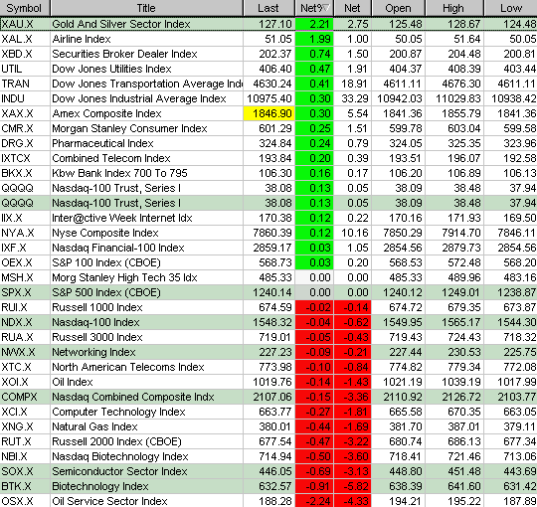This screenshot has width=537, height=507.
Task: Click the yellow highlighted 1846.90 Last cell
Action: 268,113
